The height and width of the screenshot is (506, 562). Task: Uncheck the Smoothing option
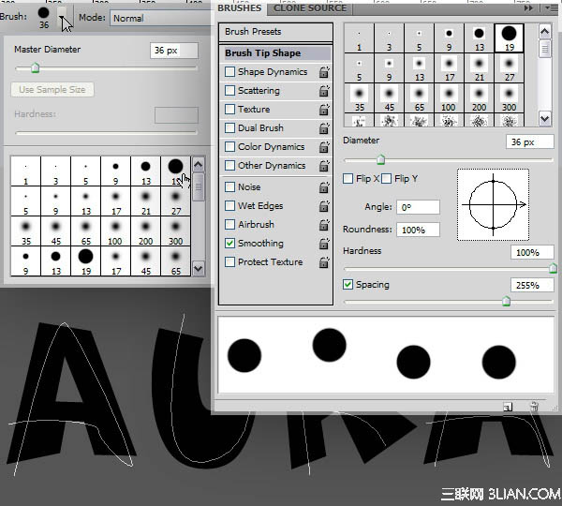pyautogui.click(x=229, y=243)
